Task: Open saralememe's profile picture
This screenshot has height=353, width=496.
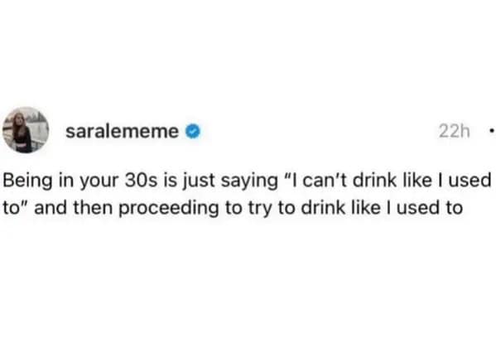Action: (26, 130)
